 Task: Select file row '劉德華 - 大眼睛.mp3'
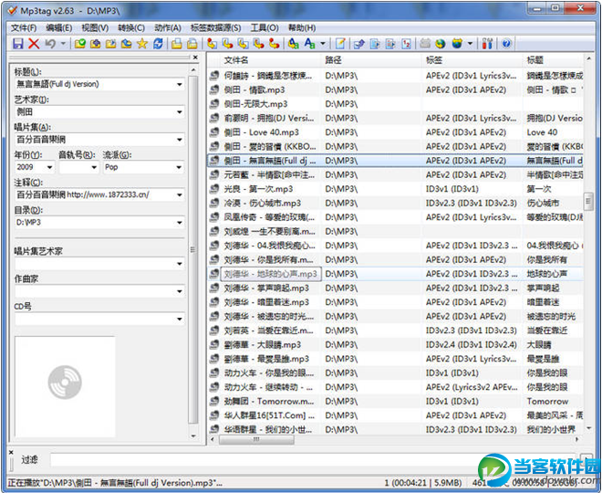[x=396, y=345]
